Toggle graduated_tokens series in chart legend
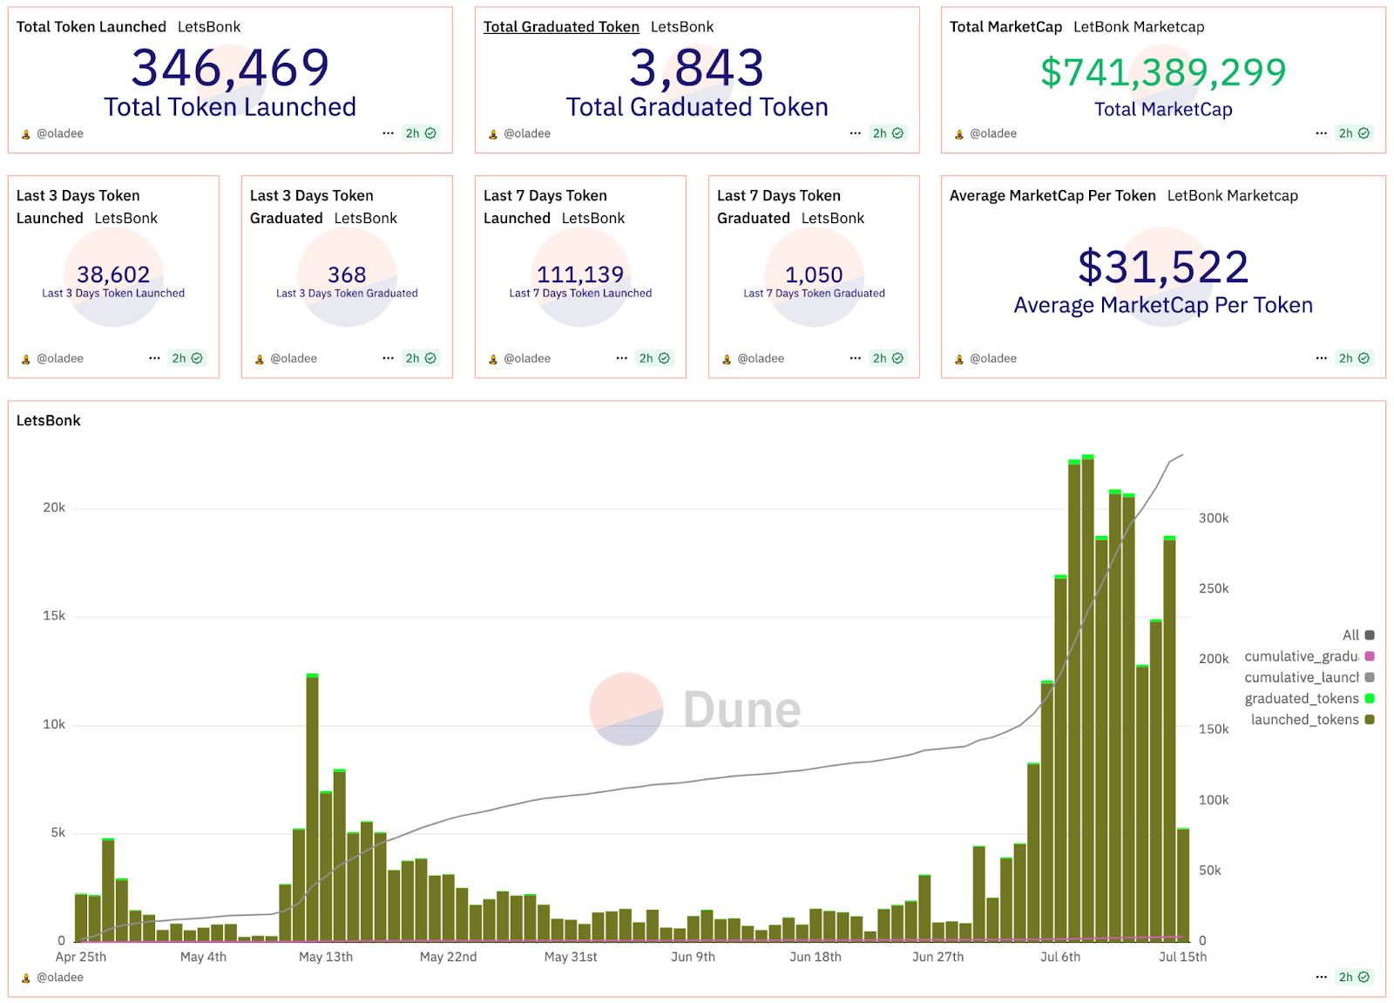The image size is (1394, 1003). [x=1302, y=698]
